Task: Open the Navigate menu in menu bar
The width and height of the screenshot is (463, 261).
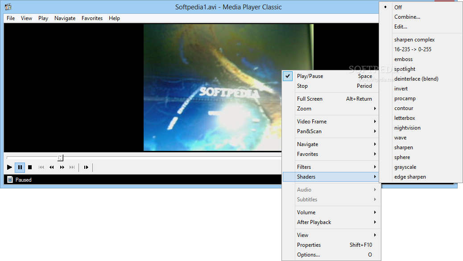Action: tap(65, 18)
